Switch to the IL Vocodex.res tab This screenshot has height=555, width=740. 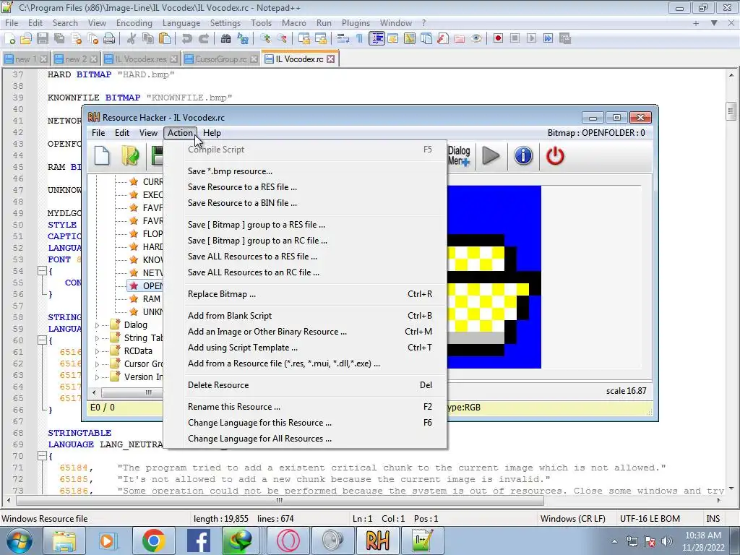[x=141, y=59]
